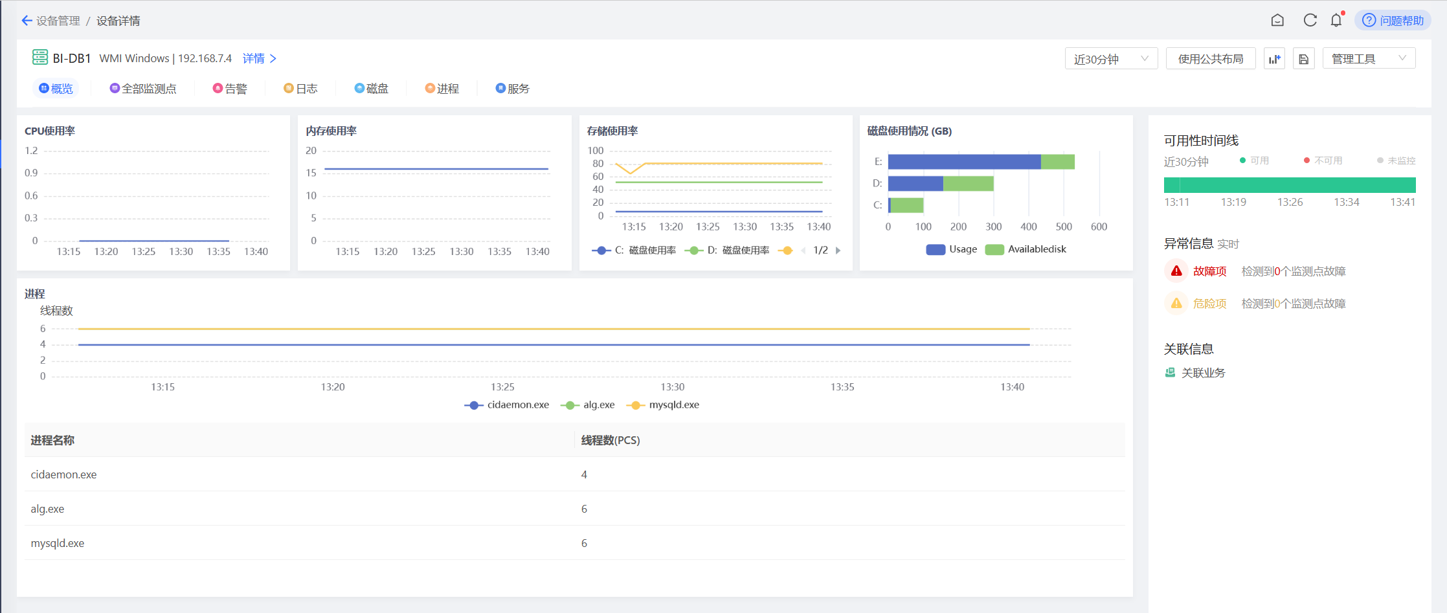
Task: Click the green availability timeline bar
Action: coord(1290,185)
